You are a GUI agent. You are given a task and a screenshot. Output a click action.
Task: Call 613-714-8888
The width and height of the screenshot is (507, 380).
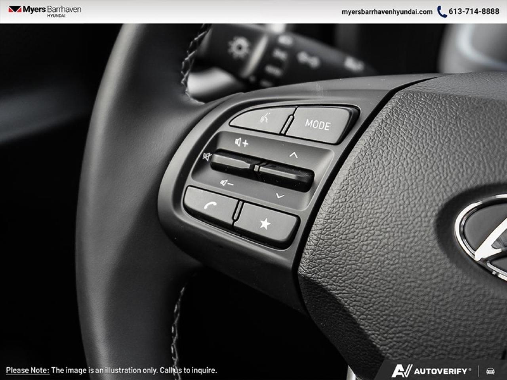[472, 12]
